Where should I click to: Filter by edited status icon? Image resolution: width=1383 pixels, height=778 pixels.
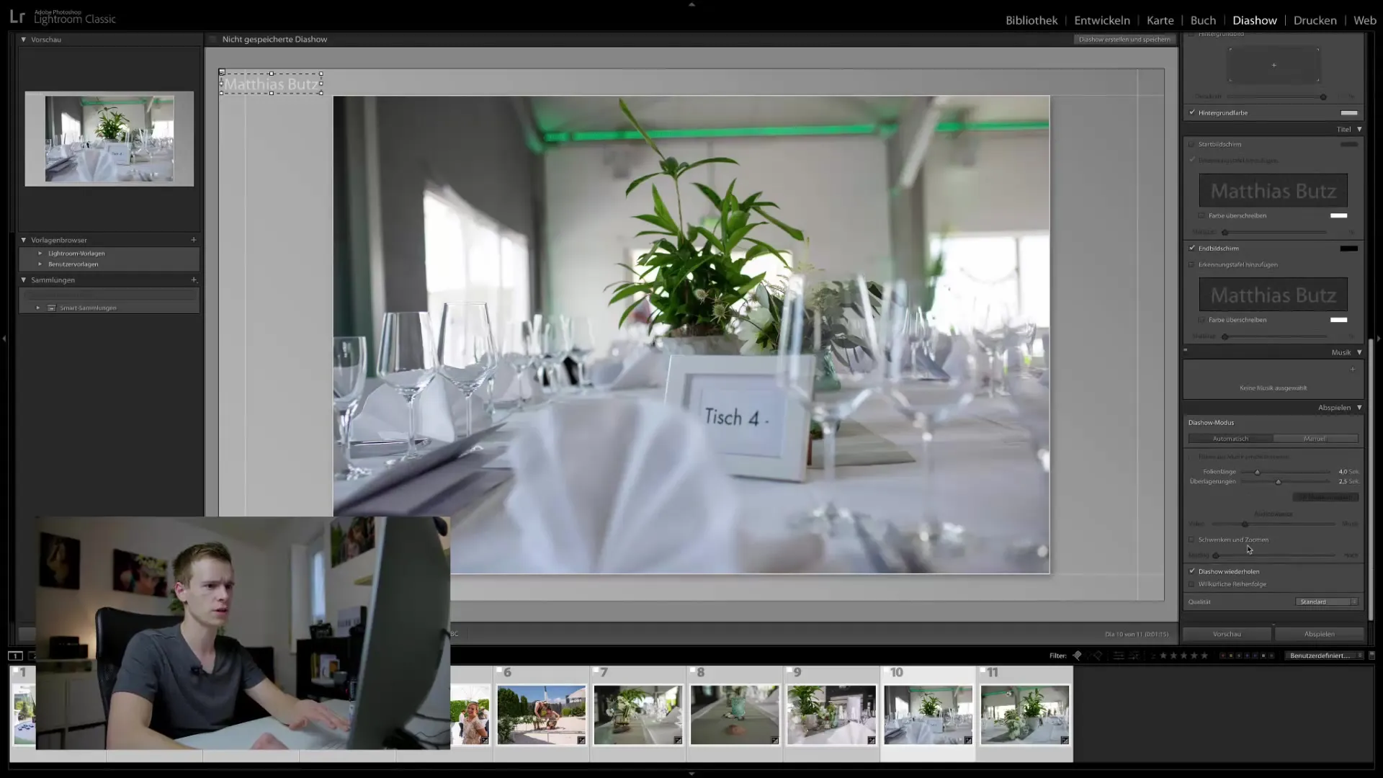point(1119,656)
